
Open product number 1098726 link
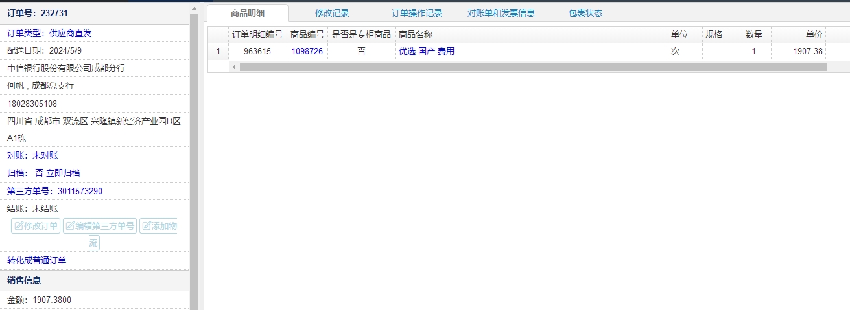pyautogui.click(x=307, y=51)
